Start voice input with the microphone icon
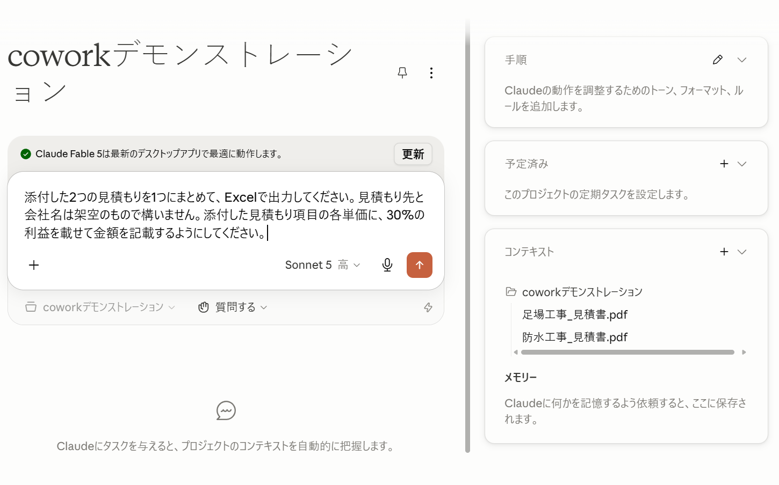 tap(387, 265)
